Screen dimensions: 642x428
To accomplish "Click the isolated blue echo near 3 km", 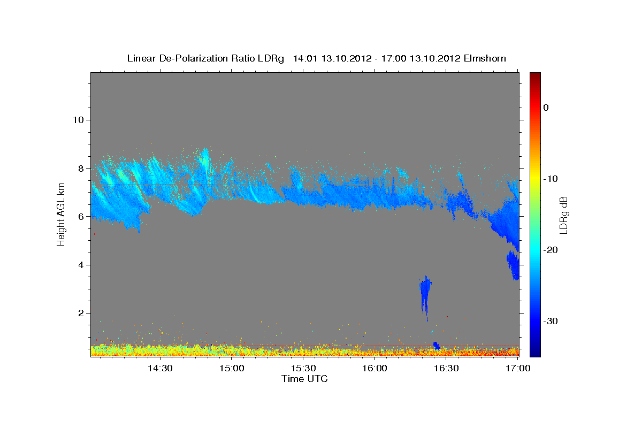I will (x=426, y=297).
